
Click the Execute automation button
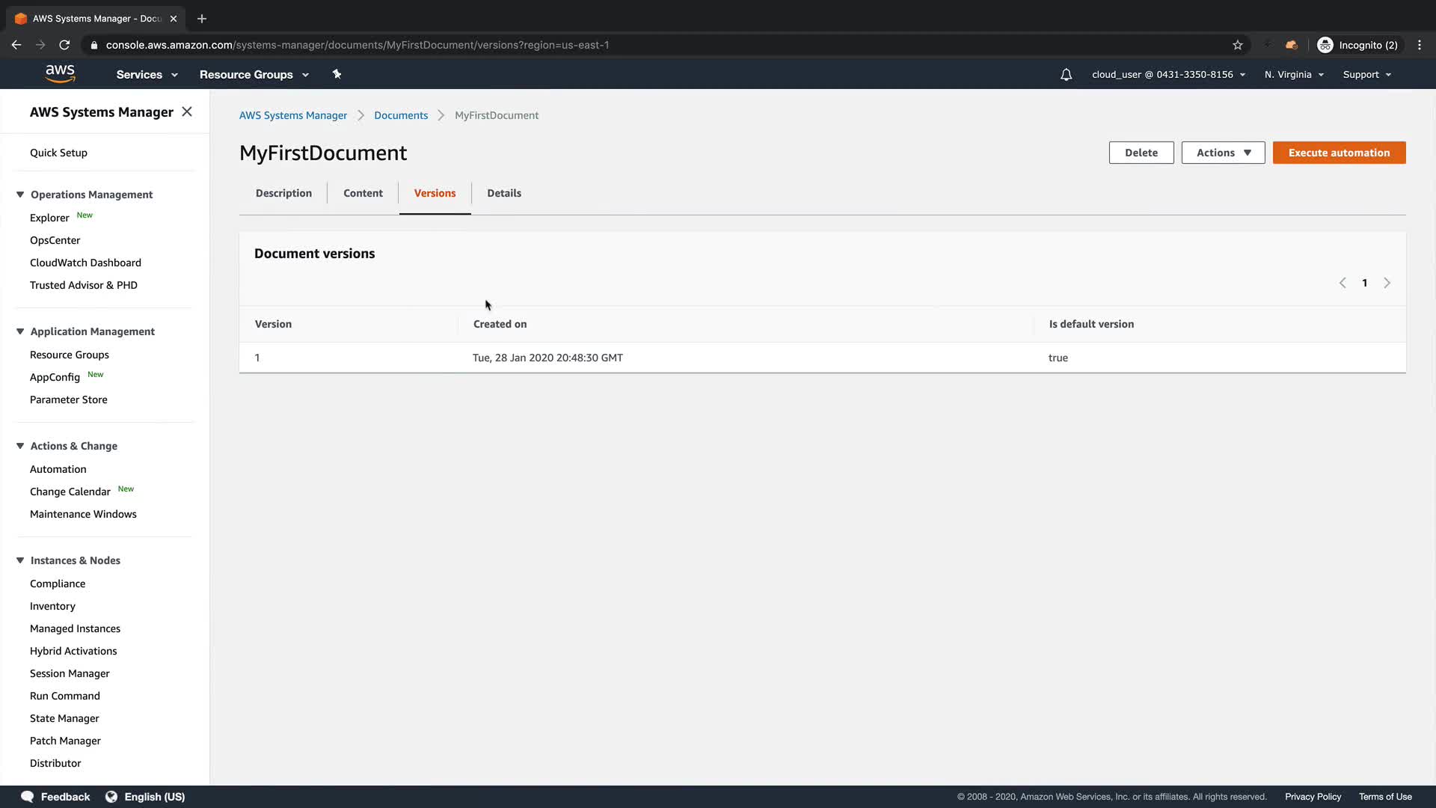tap(1339, 153)
